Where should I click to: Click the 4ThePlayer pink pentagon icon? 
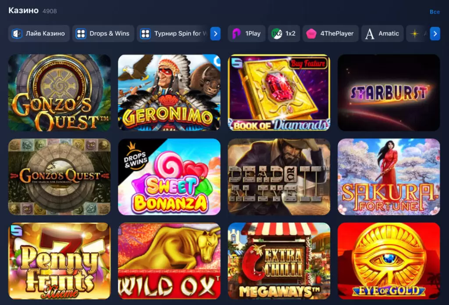tap(311, 33)
